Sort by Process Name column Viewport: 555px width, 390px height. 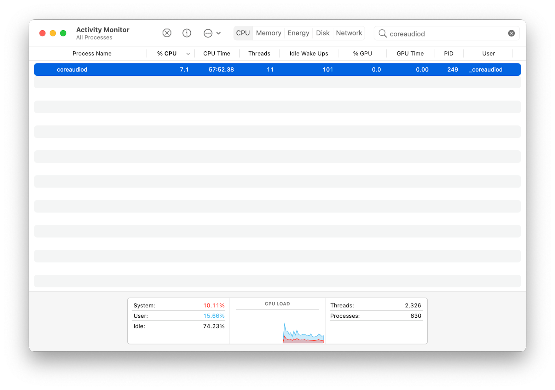pos(92,53)
